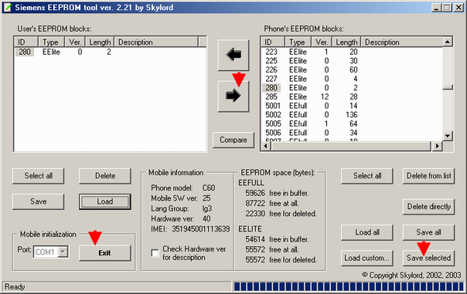The height and width of the screenshot is (294, 467).
Task: Close the Siemens EEPROM tool window
Action: (458, 8)
